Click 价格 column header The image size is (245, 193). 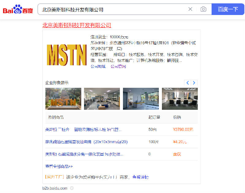177,117
